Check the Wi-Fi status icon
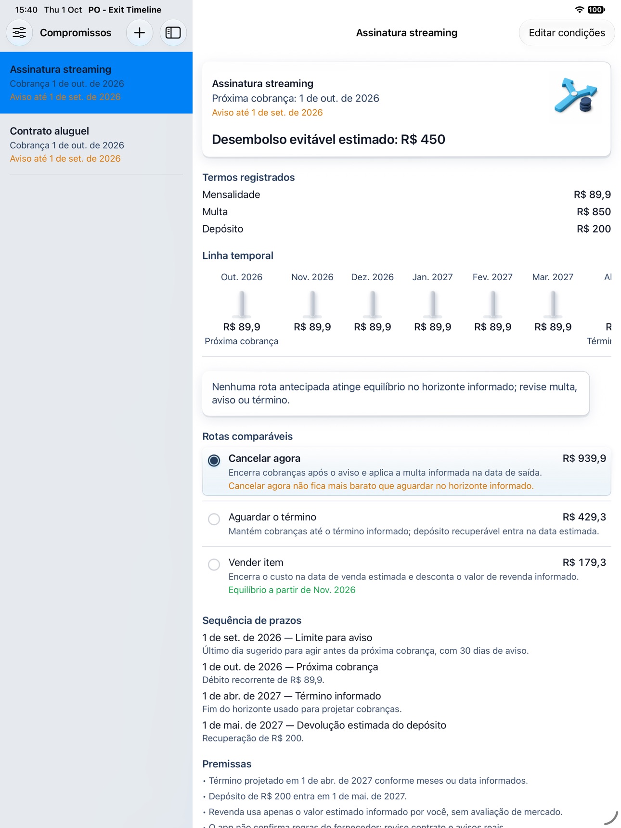The height and width of the screenshot is (828, 621). [x=580, y=10]
